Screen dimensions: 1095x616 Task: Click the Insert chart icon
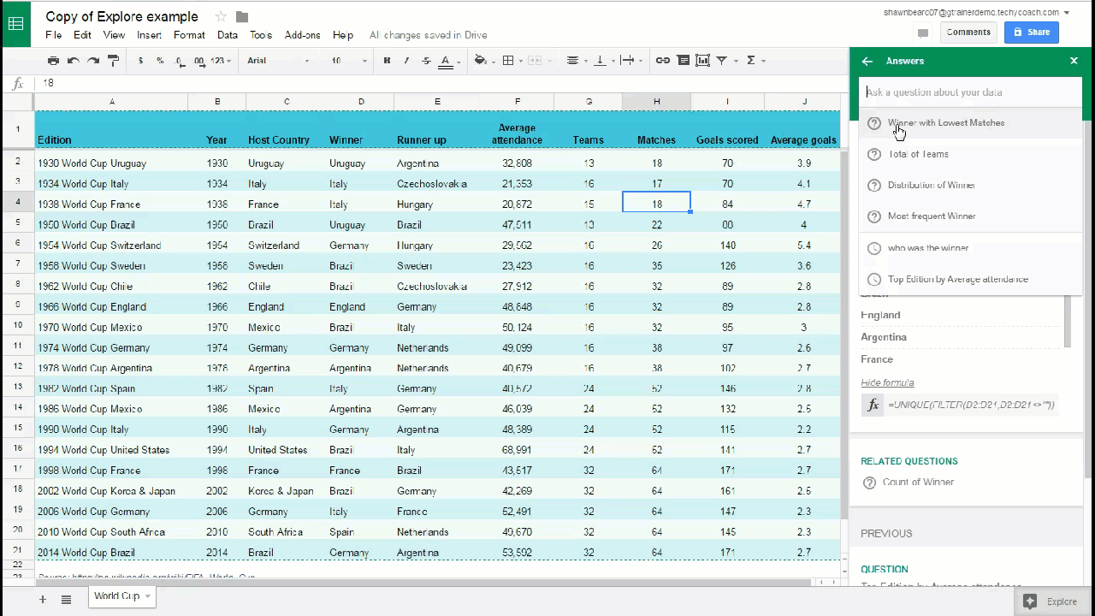(x=702, y=61)
